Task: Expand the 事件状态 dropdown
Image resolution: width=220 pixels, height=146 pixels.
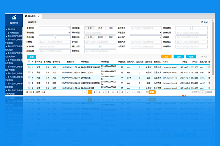Action: click(69, 28)
